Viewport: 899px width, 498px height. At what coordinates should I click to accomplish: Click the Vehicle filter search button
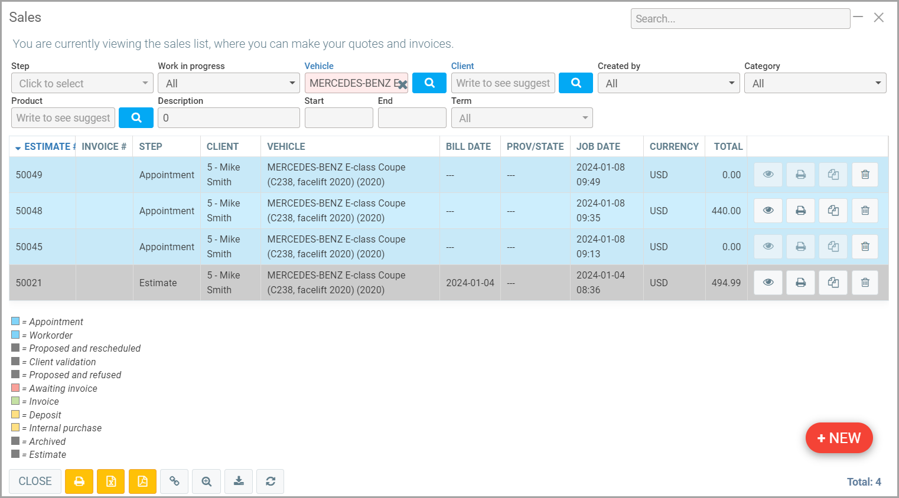(x=429, y=83)
